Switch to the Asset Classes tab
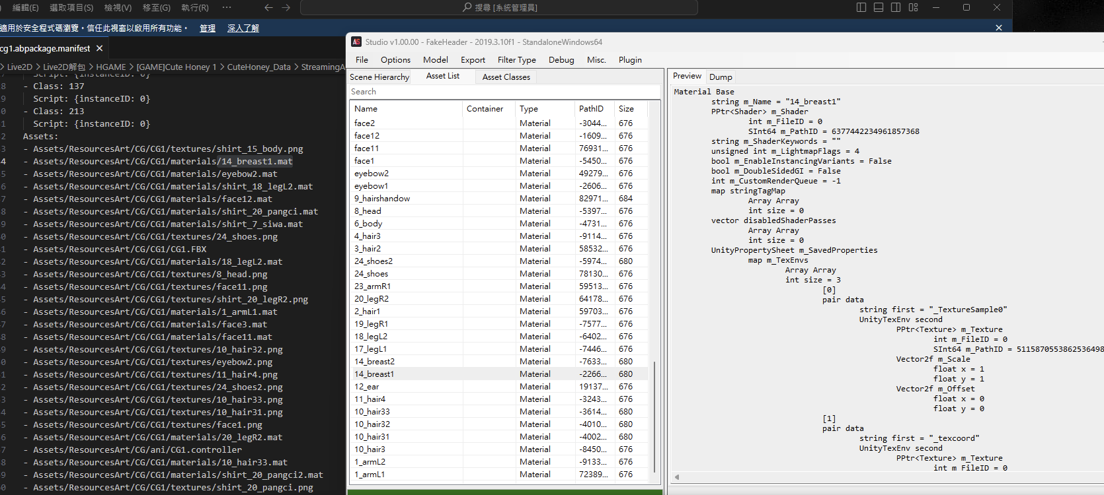Screen dimensions: 1104x495 coord(506,77)
